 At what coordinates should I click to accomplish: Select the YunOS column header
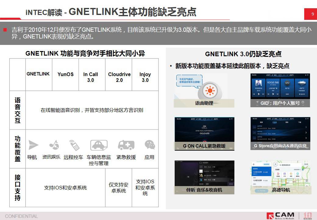pyautogui.click(x=66, y=75)
